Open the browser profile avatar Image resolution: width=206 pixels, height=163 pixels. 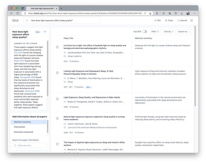(188, 13)
